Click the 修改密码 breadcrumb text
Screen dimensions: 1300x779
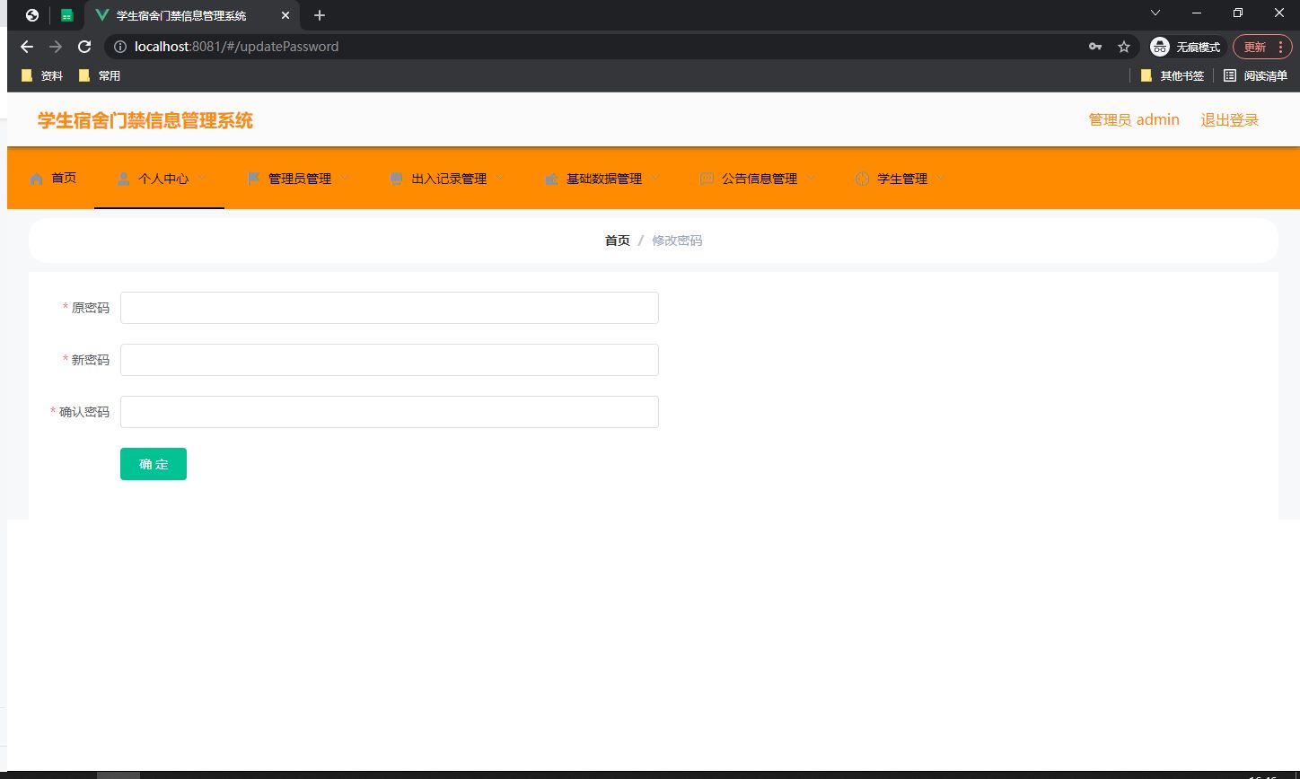(677, 241)
